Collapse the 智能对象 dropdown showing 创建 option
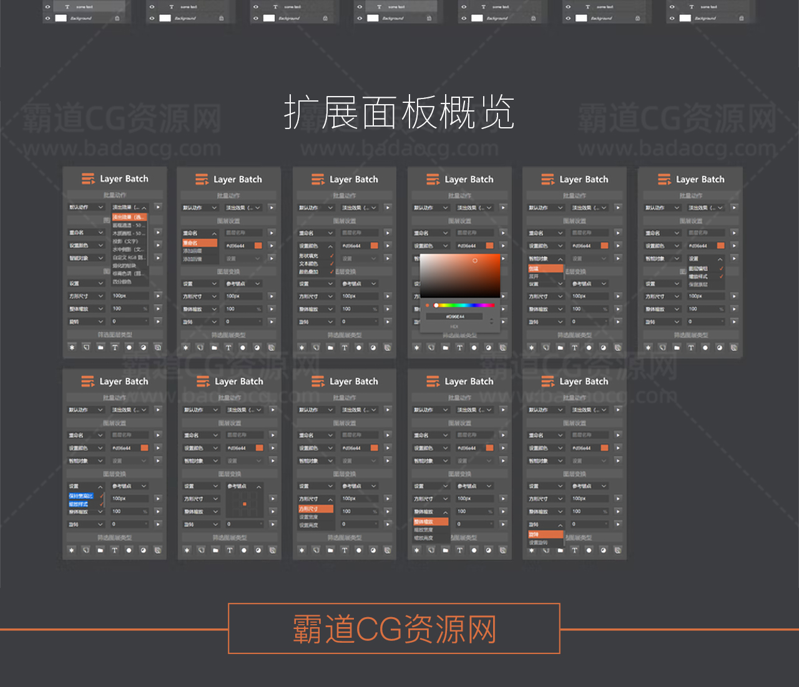 [560, 259]
